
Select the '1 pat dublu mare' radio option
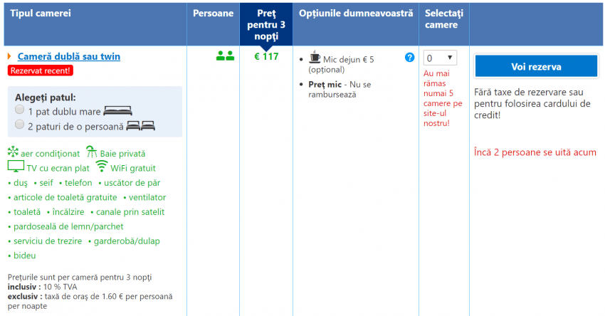click(20, 110)
